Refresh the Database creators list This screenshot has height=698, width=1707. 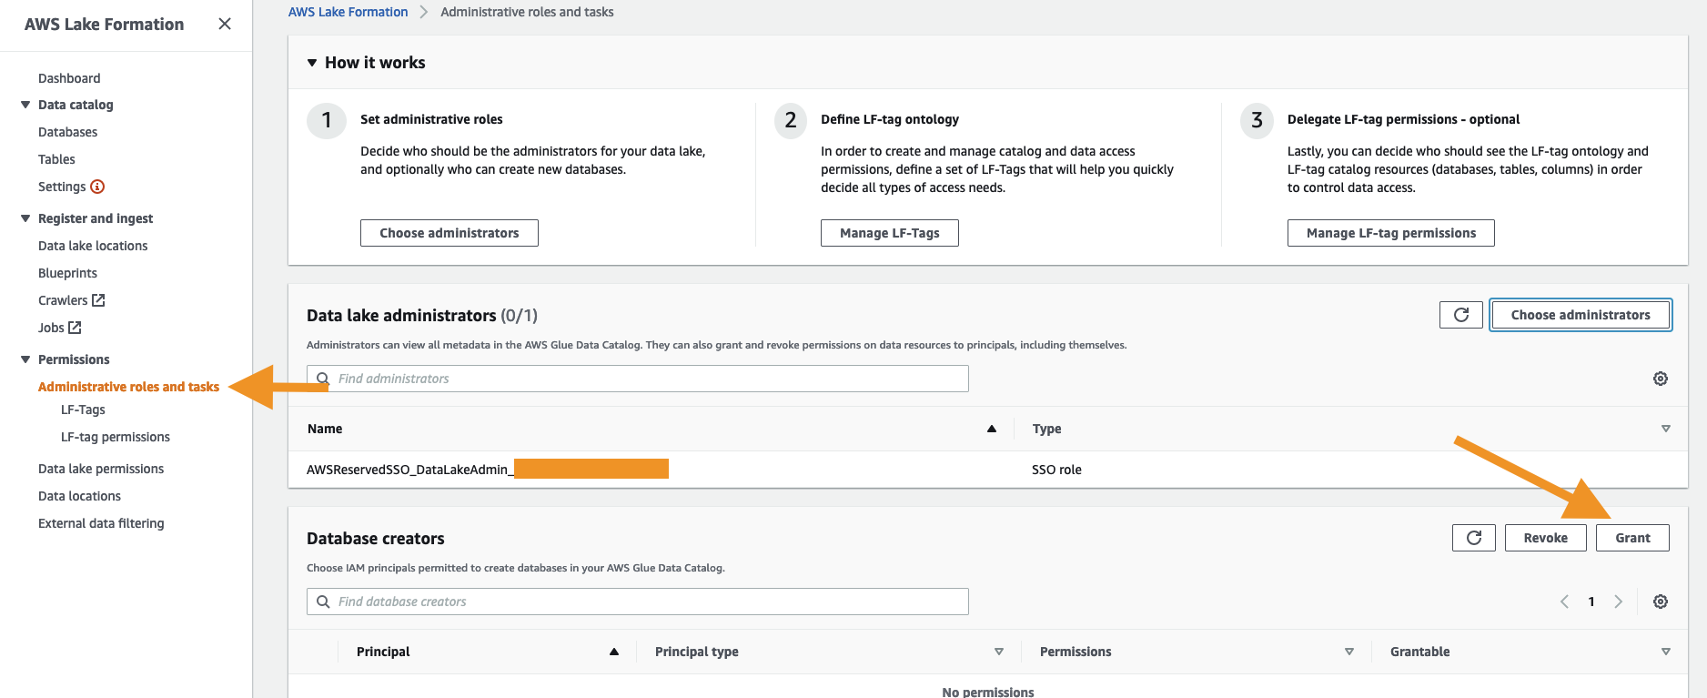coord(1473,538)
